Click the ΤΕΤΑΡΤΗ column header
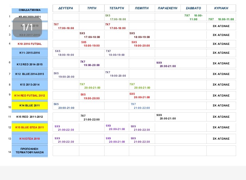 [117, 8]
